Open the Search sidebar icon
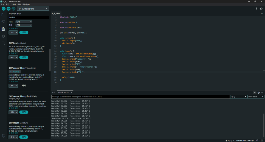This screenshot has width=265, height=142. 3,43
